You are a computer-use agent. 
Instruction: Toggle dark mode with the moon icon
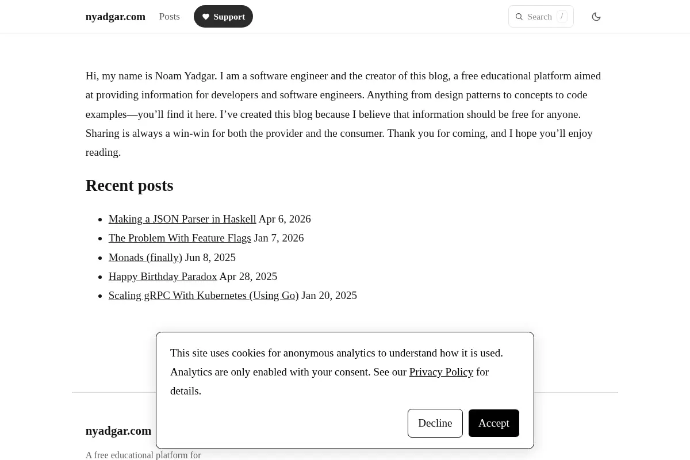pos(596,17)
